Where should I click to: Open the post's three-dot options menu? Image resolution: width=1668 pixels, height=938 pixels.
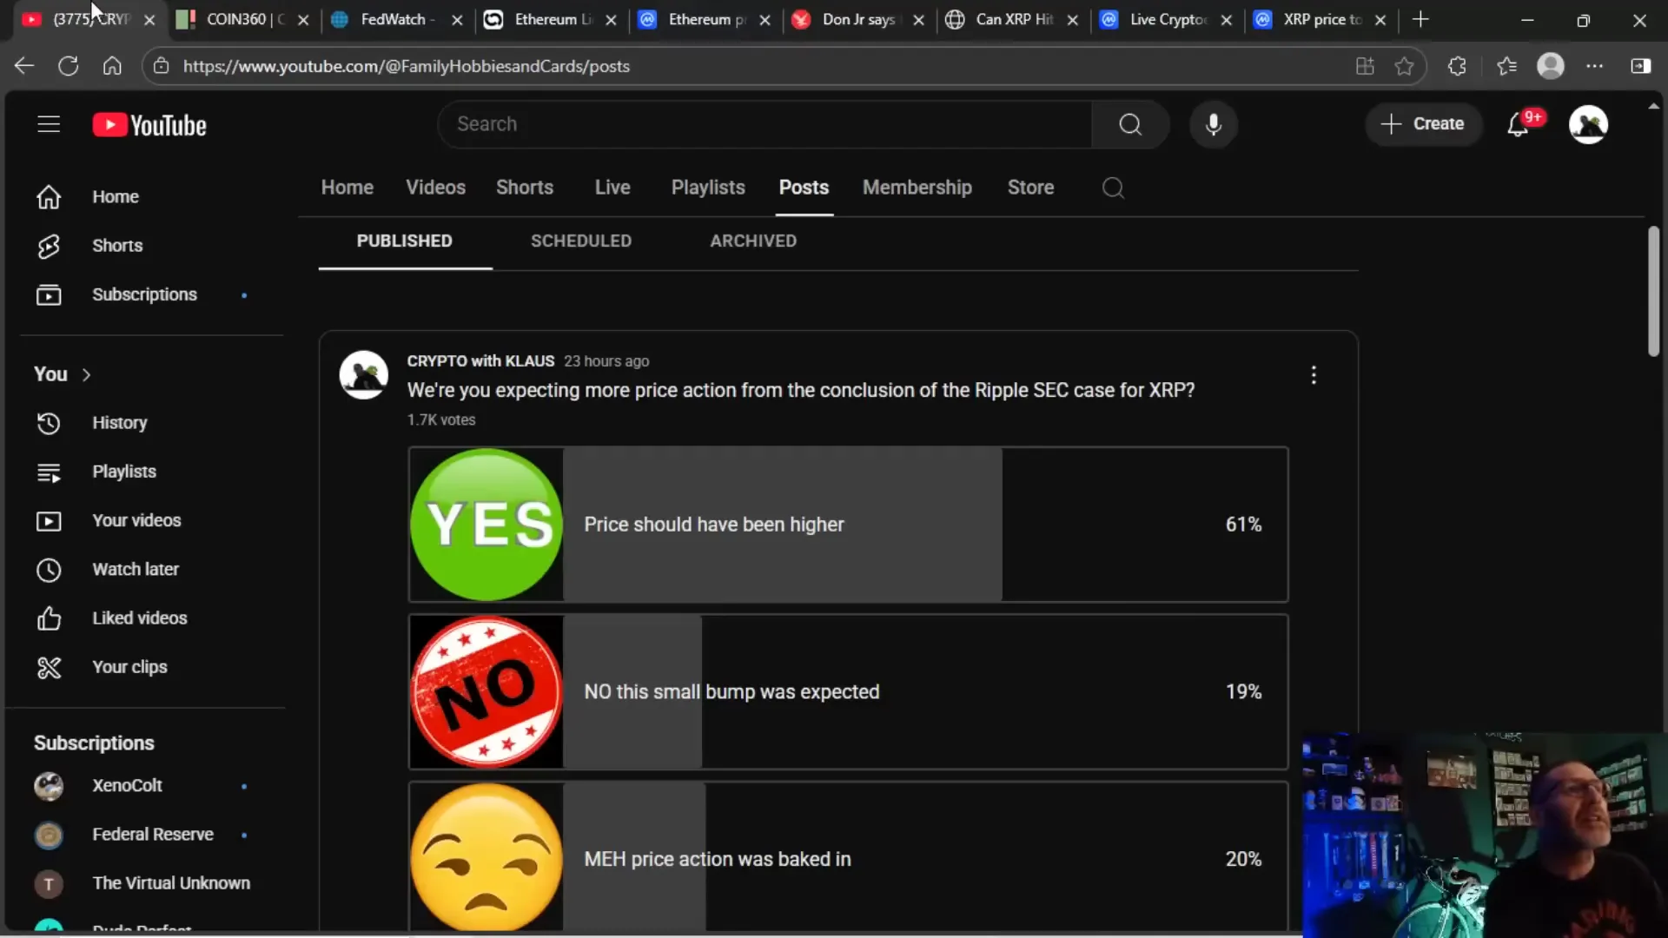point(1314,374)
